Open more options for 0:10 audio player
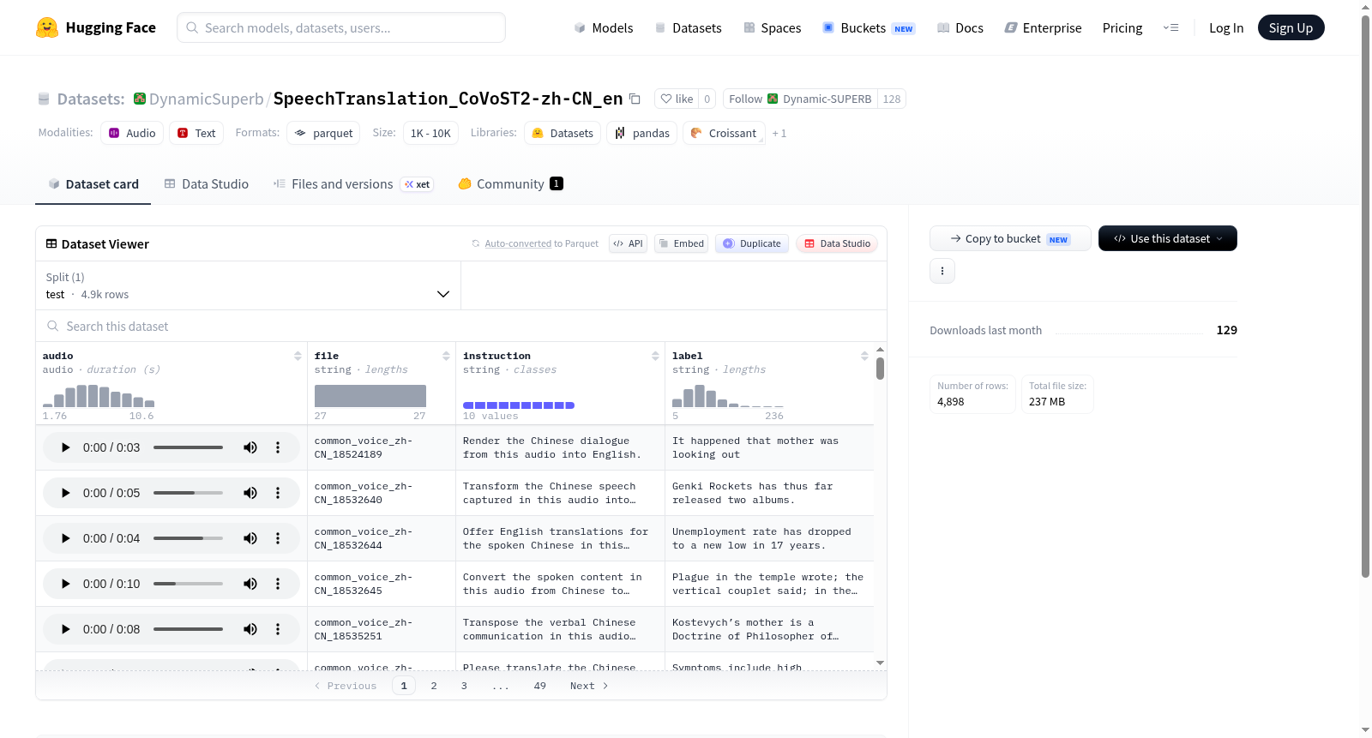The height and width of the screenshot is (738, 1372). (278, 584)
